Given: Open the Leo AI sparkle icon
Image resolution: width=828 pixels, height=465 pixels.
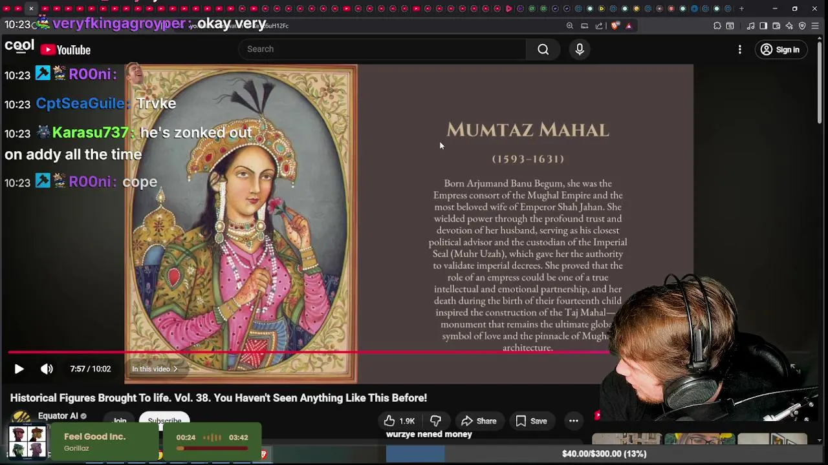Looking at the screenshot, I should [x=789, y=26].
